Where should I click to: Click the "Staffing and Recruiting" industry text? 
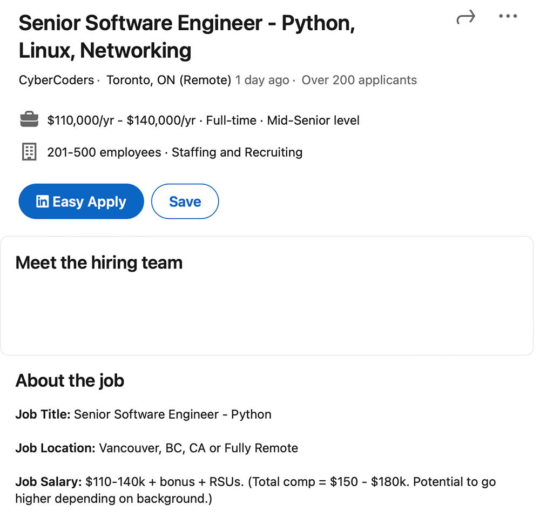pyautogui.click(x=237, y=152)
